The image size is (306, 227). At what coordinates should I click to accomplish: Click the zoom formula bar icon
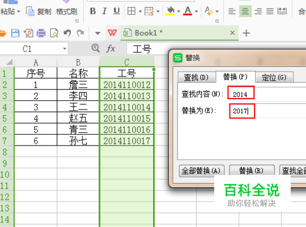(95, 48)
